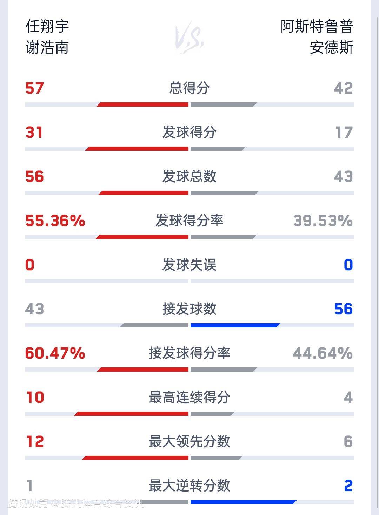Tap the 最大逆转分数 label

[x=189, y=486]
